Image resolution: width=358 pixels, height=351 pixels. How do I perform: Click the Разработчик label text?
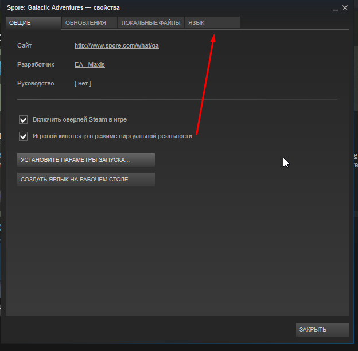click(36, 65)
